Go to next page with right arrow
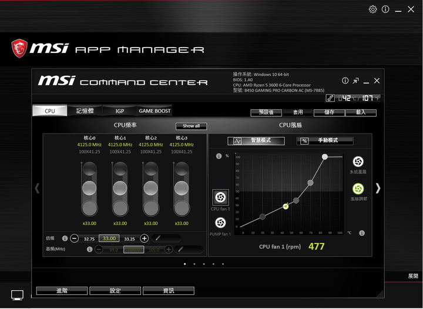 click(x=378, y=188)
